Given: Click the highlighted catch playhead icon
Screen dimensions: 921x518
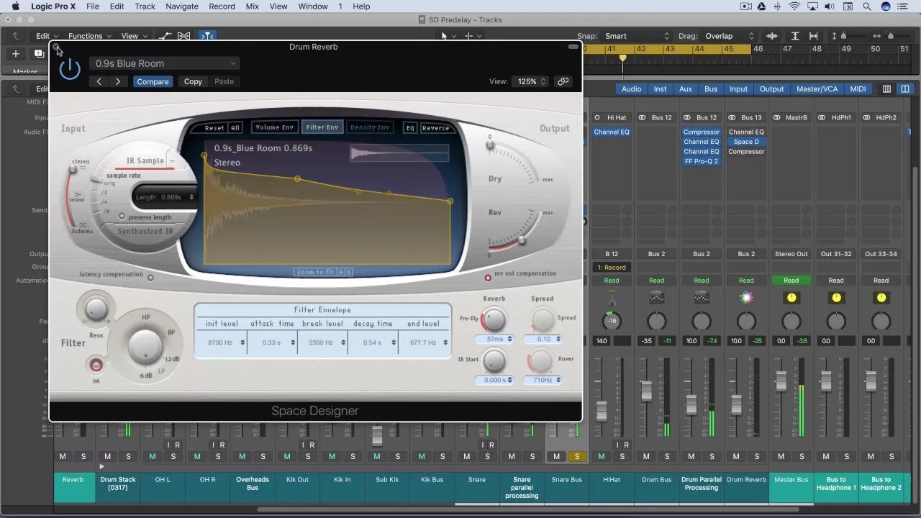Looking at the screenshot, I should click(207, 36).
